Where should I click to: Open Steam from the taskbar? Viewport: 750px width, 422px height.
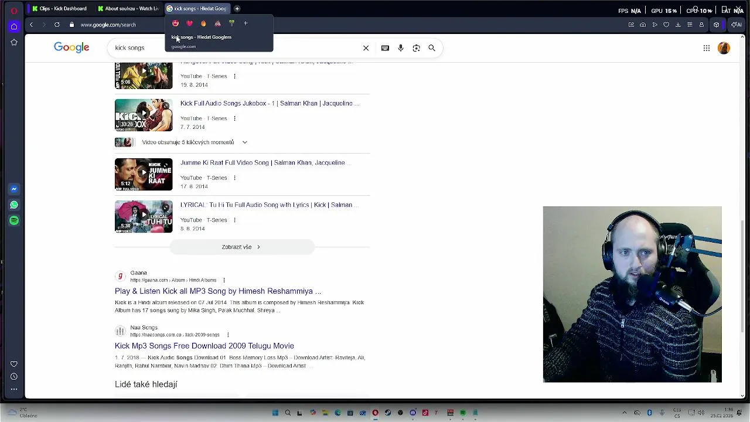pos(388,413)
